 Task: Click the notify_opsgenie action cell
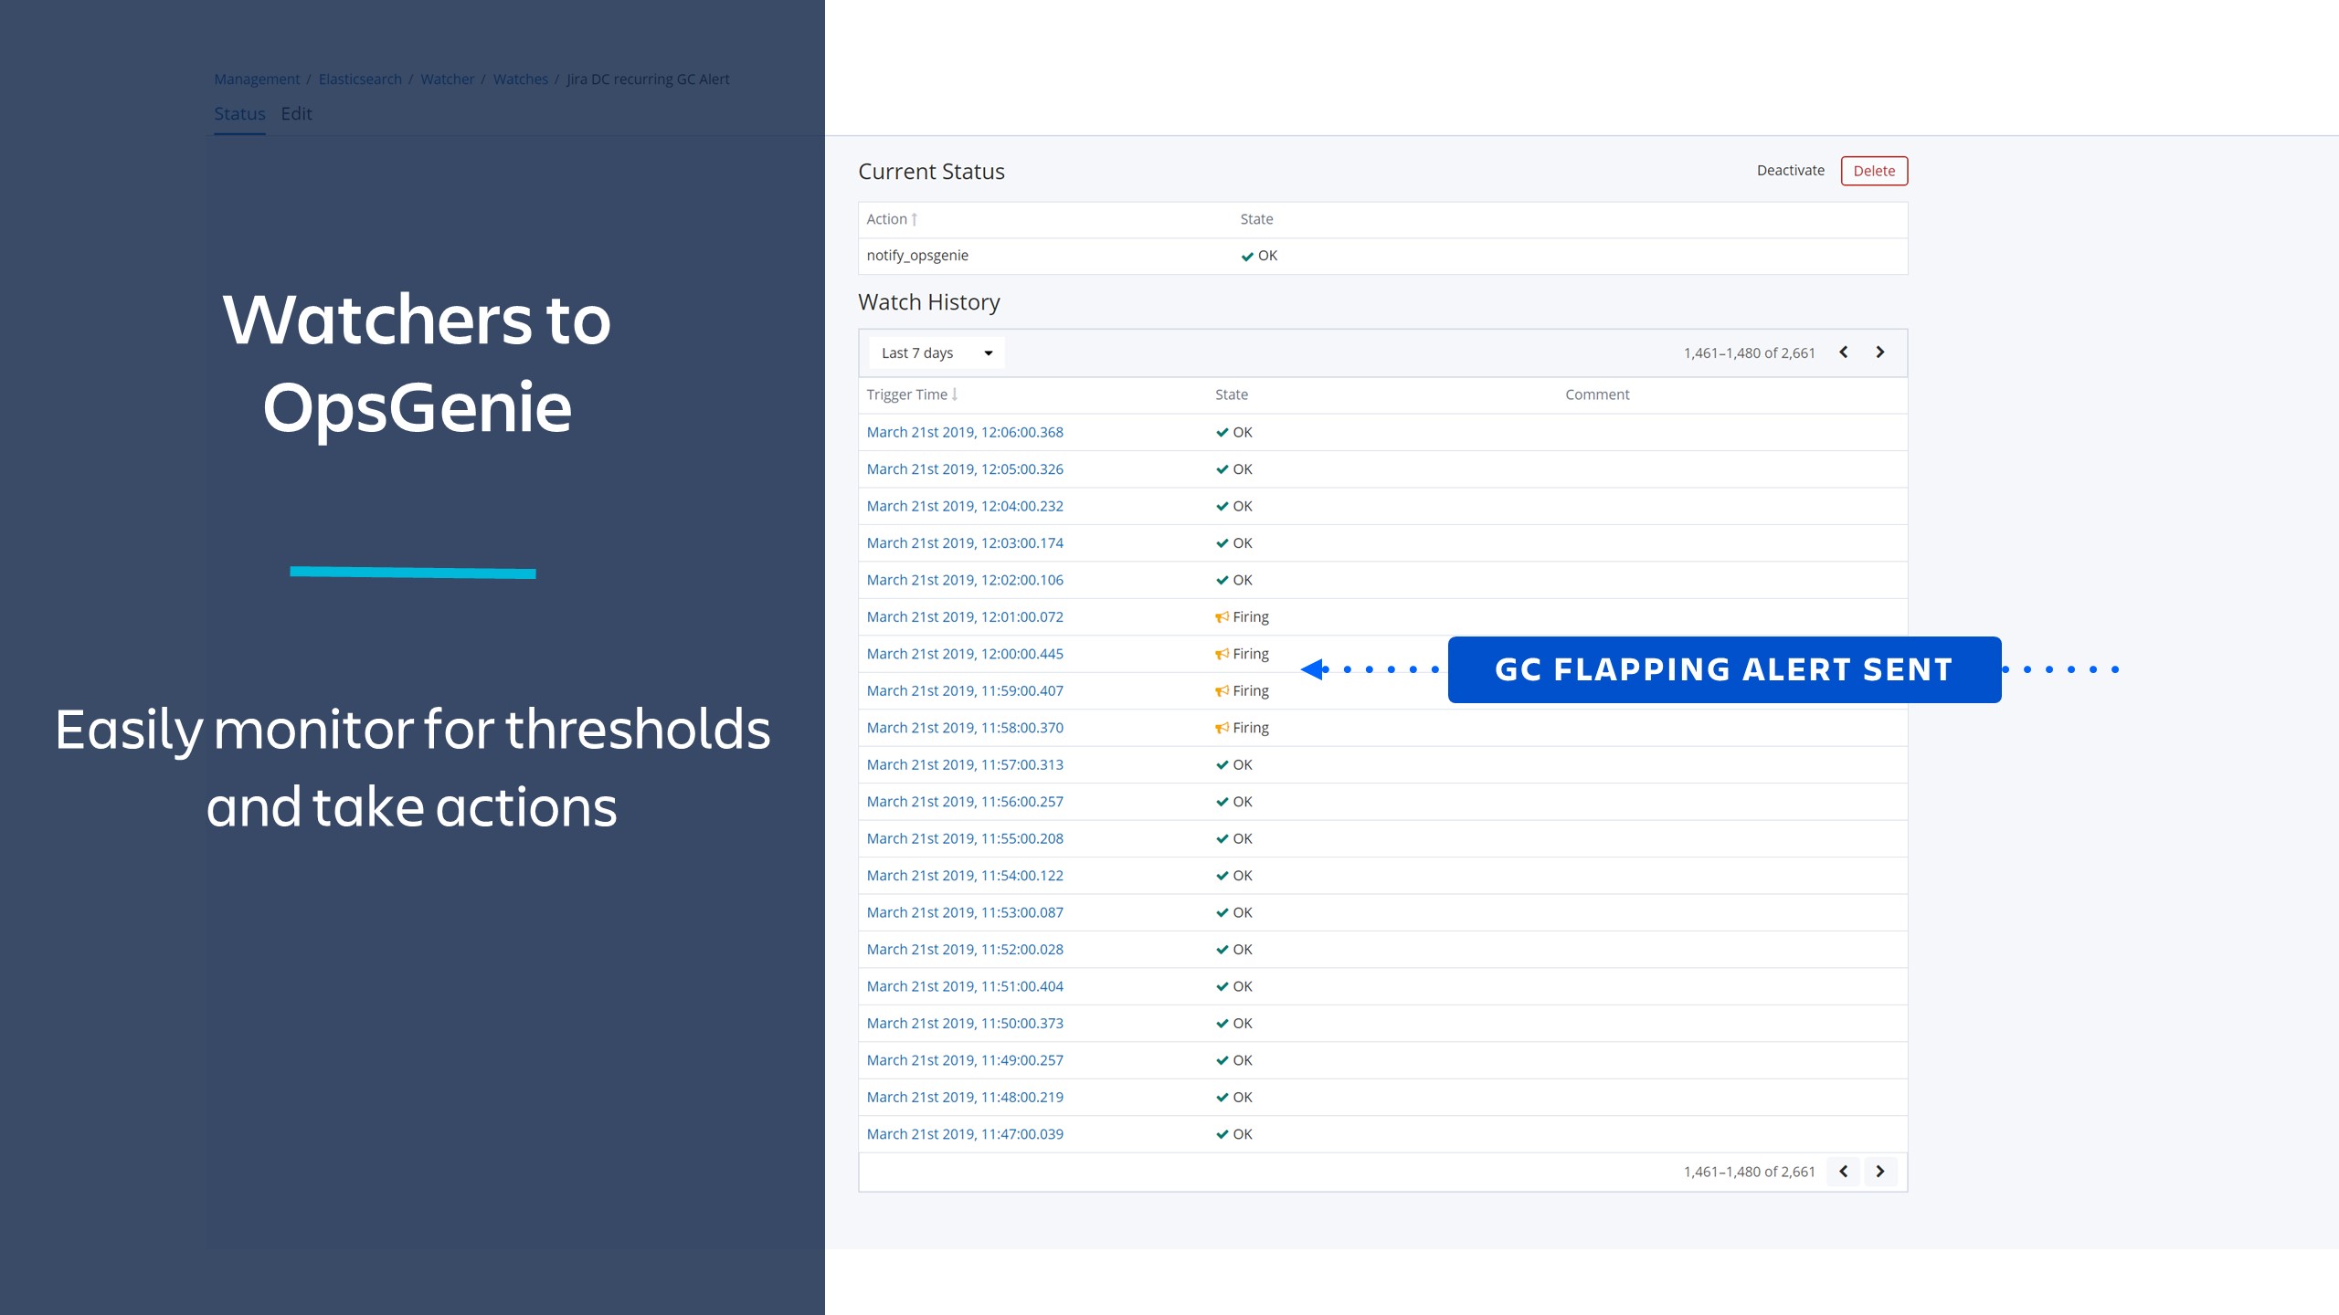click(x=917, y=256)
